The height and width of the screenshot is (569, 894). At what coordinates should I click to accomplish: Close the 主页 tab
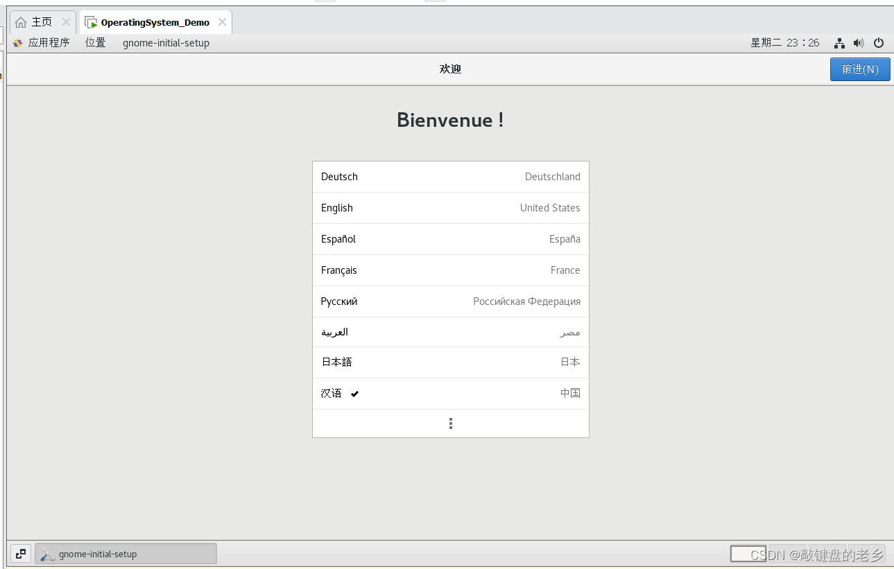coord(66,22)
